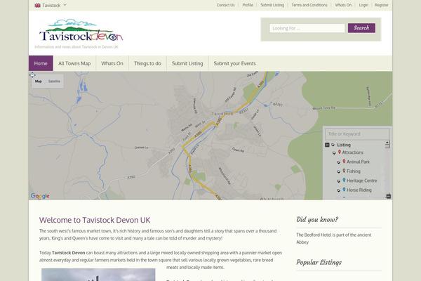The height and width of the screenshot is (281, 421).
Task: Click the UK flag icon beside Tavistock
Action: coord(38,6)
